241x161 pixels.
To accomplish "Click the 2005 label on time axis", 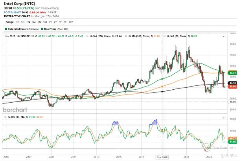I will tap(6, 157).
